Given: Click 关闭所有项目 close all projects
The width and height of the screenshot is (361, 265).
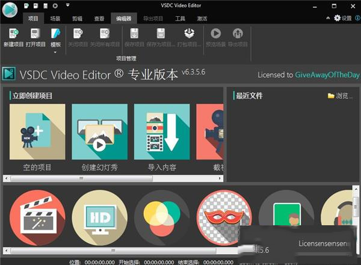Looking at the screenshot, I should [x=105, y=37].
